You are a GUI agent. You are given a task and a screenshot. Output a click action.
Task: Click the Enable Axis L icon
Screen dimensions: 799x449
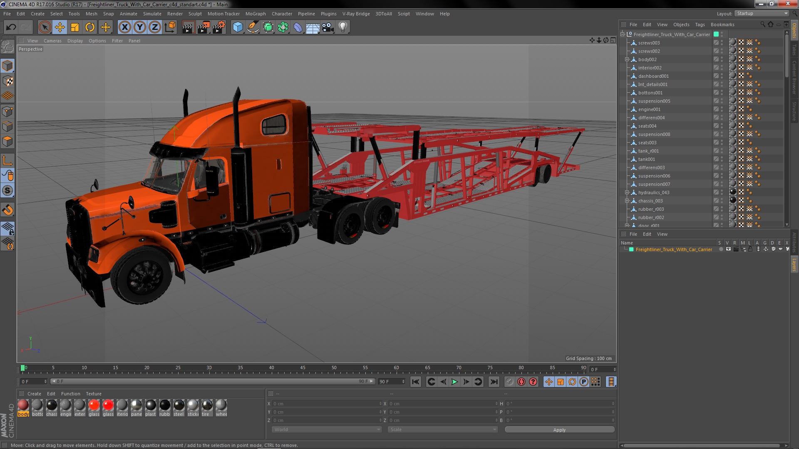[7, 160]
